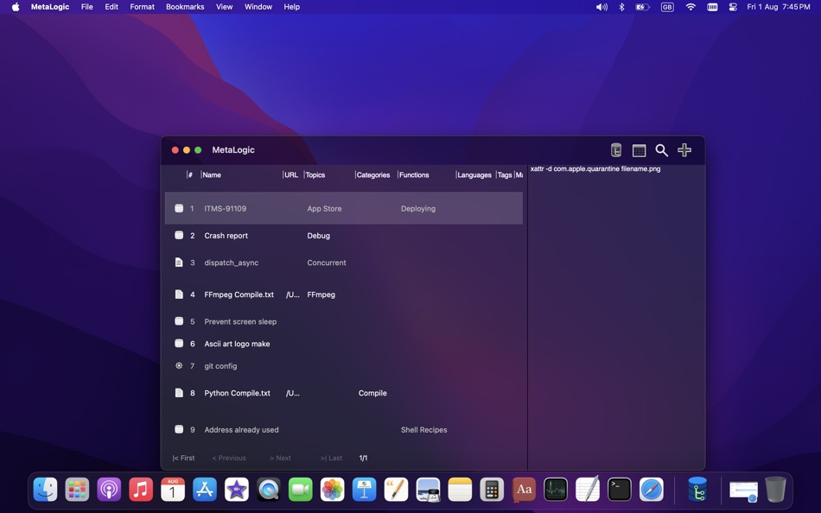Open Calculator in the dock
Screen dimensions: 821x513
pyautogui.click(x=493, y=490)
